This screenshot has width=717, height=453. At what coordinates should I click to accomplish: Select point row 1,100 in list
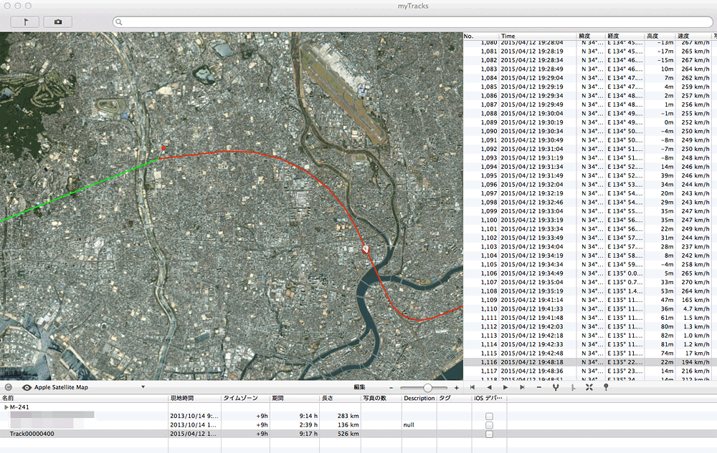tap(590, 220)
